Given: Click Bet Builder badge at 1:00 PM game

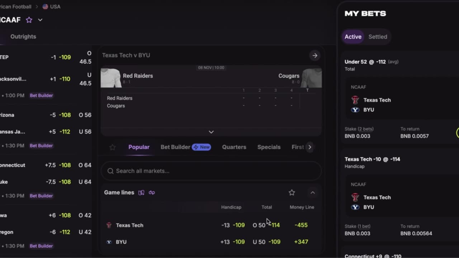Looking at the screenshot, I should point(42,96).
